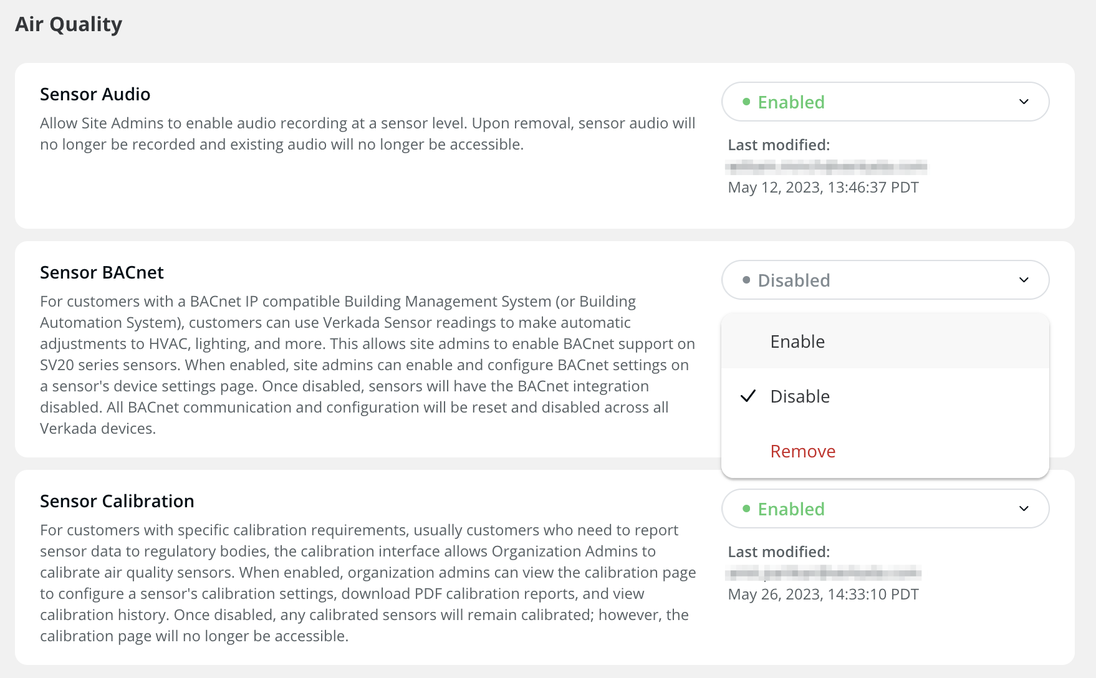The image size is (1096, 678).
Task: Click the Air Quality page title
Action: pos(69,24)
